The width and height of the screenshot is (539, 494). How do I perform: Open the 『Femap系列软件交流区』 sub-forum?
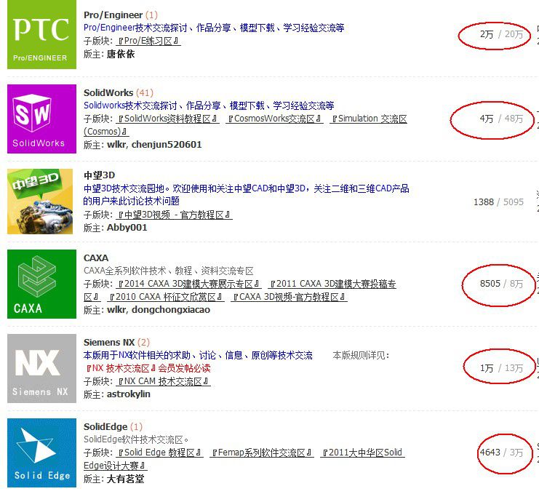(x=262, y=453)
